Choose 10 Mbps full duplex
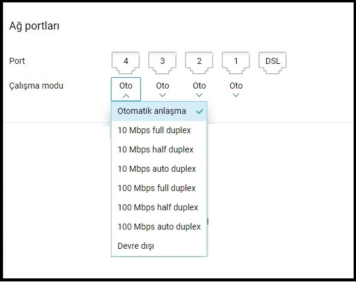This screenshot has height=282, width=356. (159, 130)
